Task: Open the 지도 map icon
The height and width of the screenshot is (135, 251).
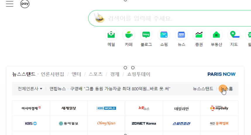Action: pos(234,35)
